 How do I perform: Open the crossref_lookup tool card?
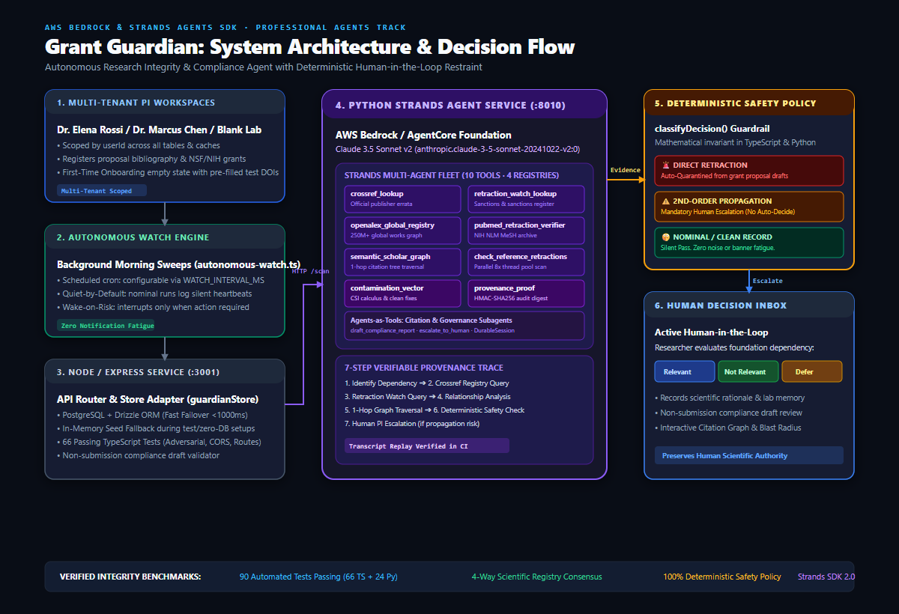[402, 199]
